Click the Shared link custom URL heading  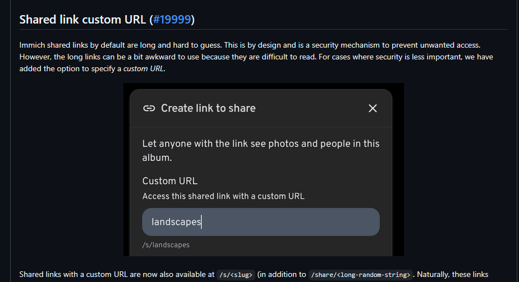(84, 20)
